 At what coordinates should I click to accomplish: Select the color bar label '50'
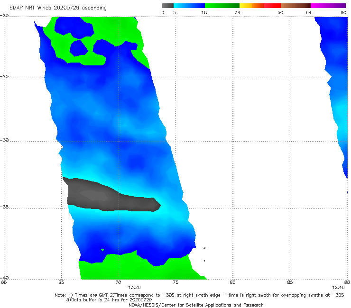pos(280,13)
